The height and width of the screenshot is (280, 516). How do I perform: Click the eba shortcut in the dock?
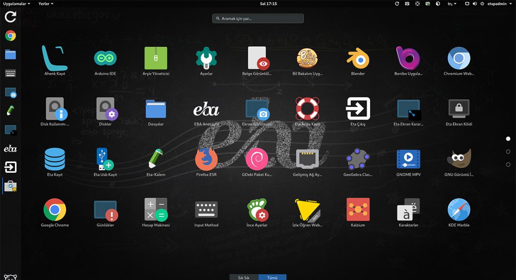coord(11,149)
